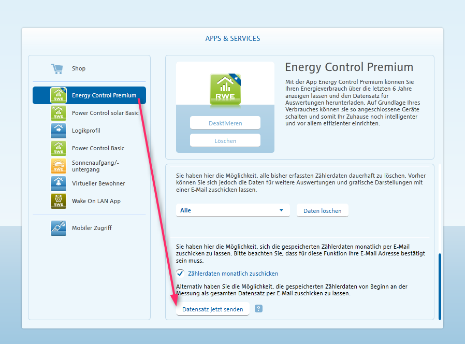Click the vertical scrollbar thumb
The image size is (465, 344).
tap(440, 286)
